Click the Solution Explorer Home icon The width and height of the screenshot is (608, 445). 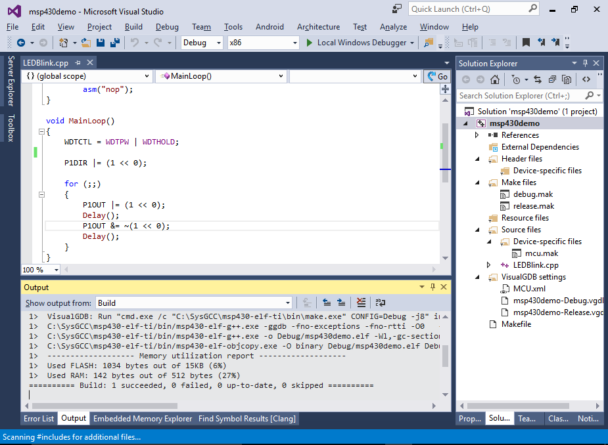[495, 80]
